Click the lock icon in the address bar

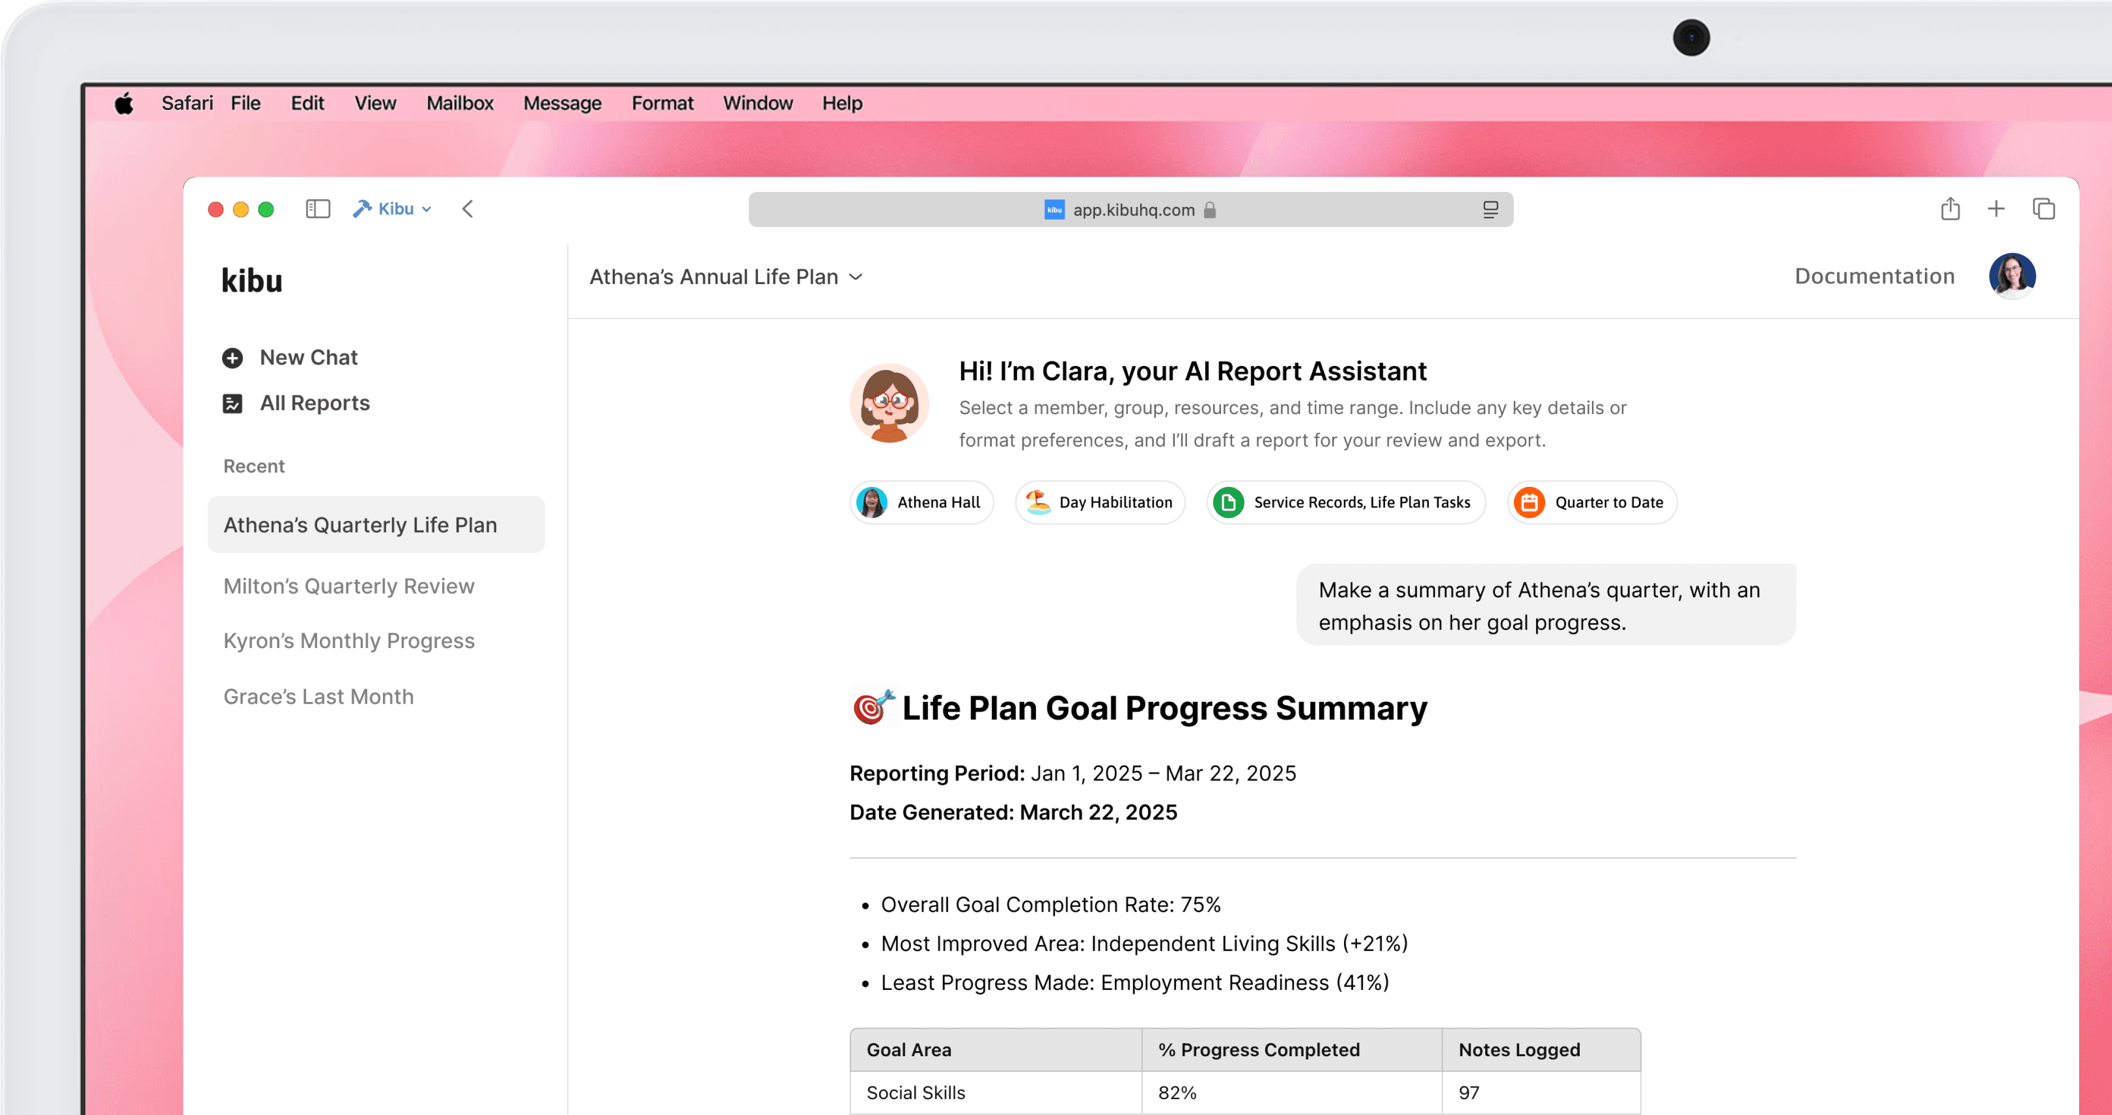click(x=1209, y=210)
